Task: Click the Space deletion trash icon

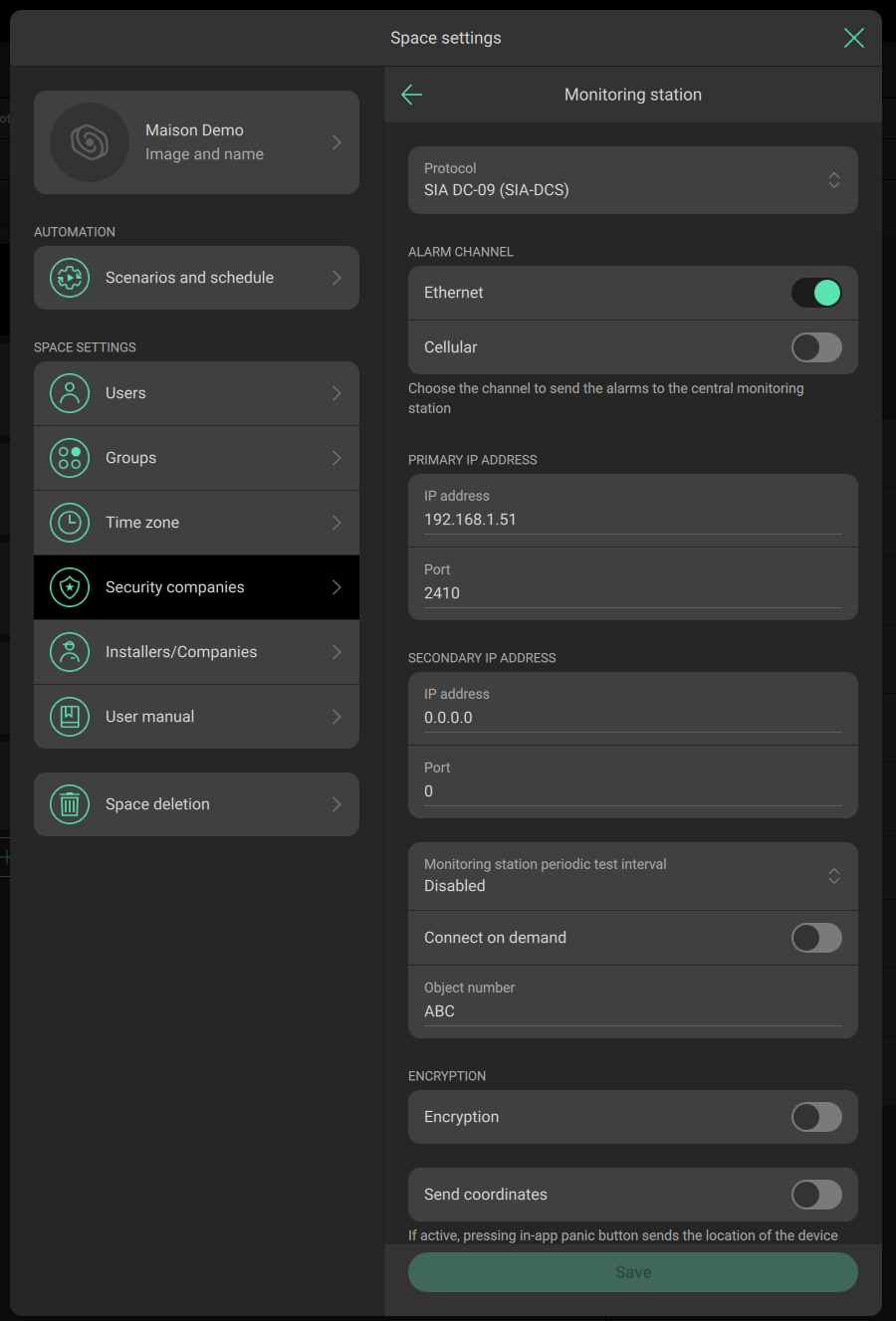Action: [x=70, y=804]
